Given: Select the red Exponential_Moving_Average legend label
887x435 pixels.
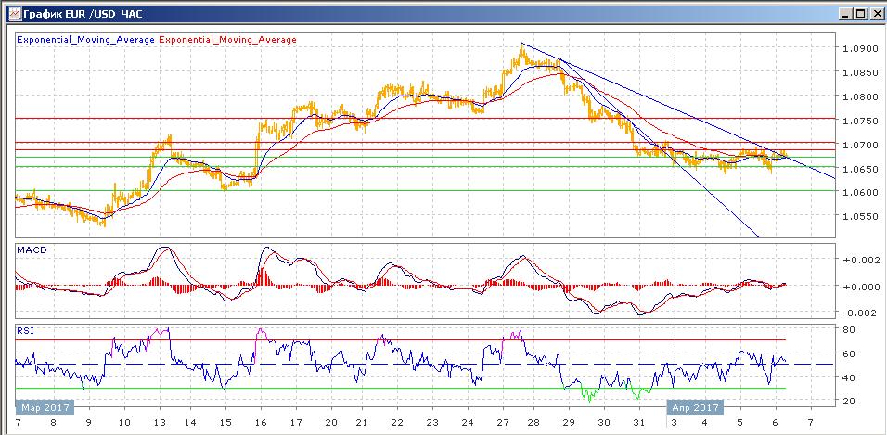Looking at the screenshot, I should point(228,40).
